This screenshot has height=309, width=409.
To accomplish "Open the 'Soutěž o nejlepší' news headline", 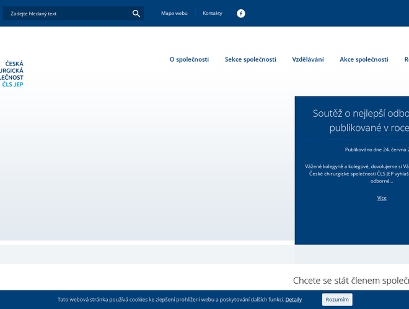I will pyautogui.click(x=361, y=121).
